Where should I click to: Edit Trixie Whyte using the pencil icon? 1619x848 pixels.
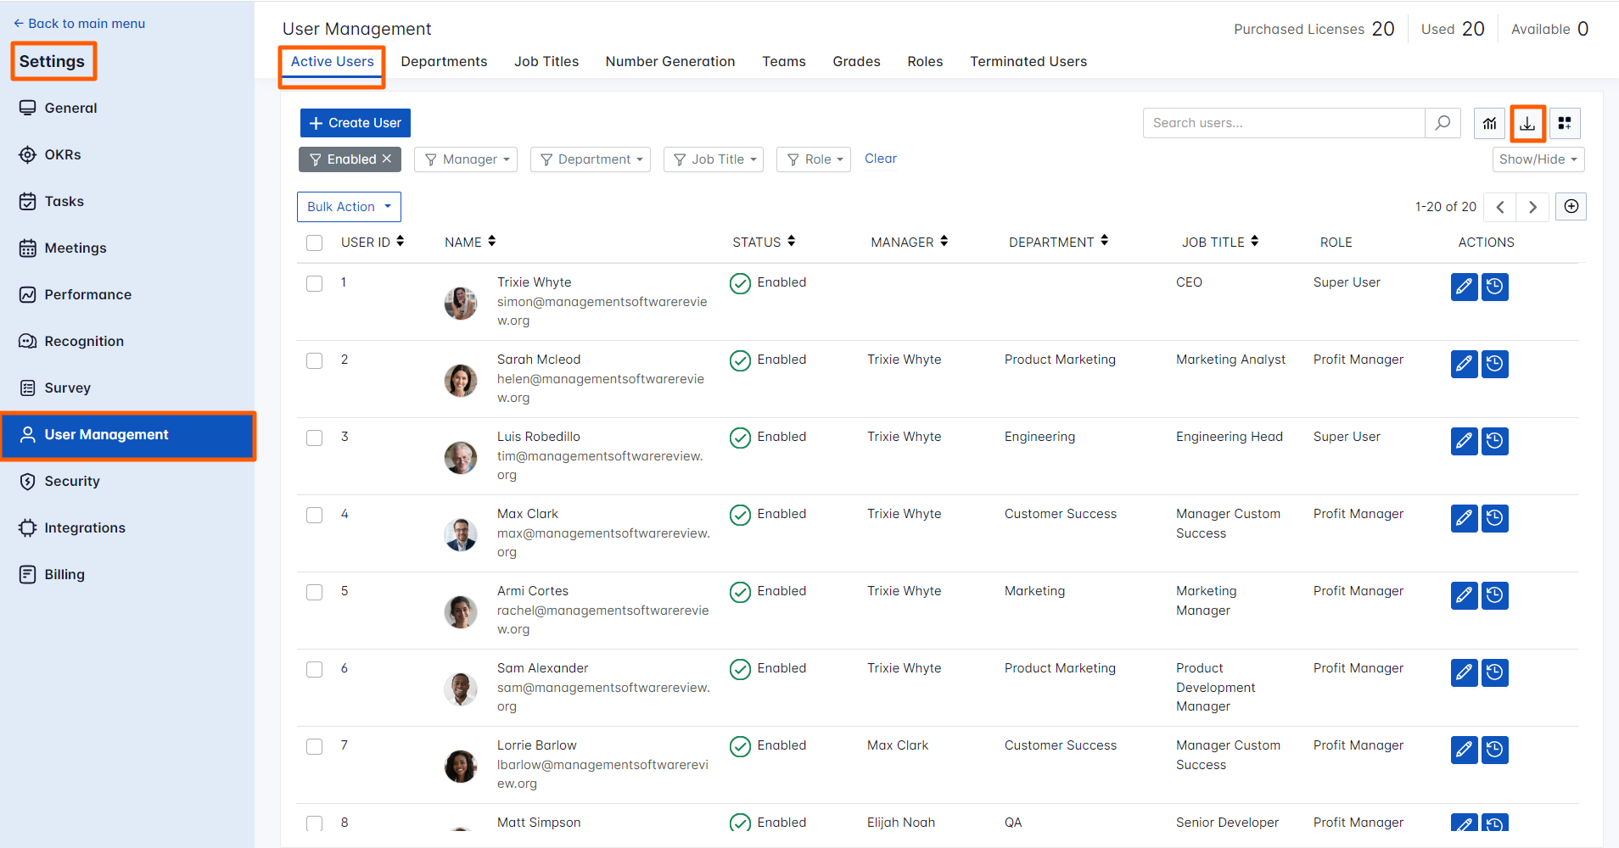pyautogui.click(x=1464, y=287)
